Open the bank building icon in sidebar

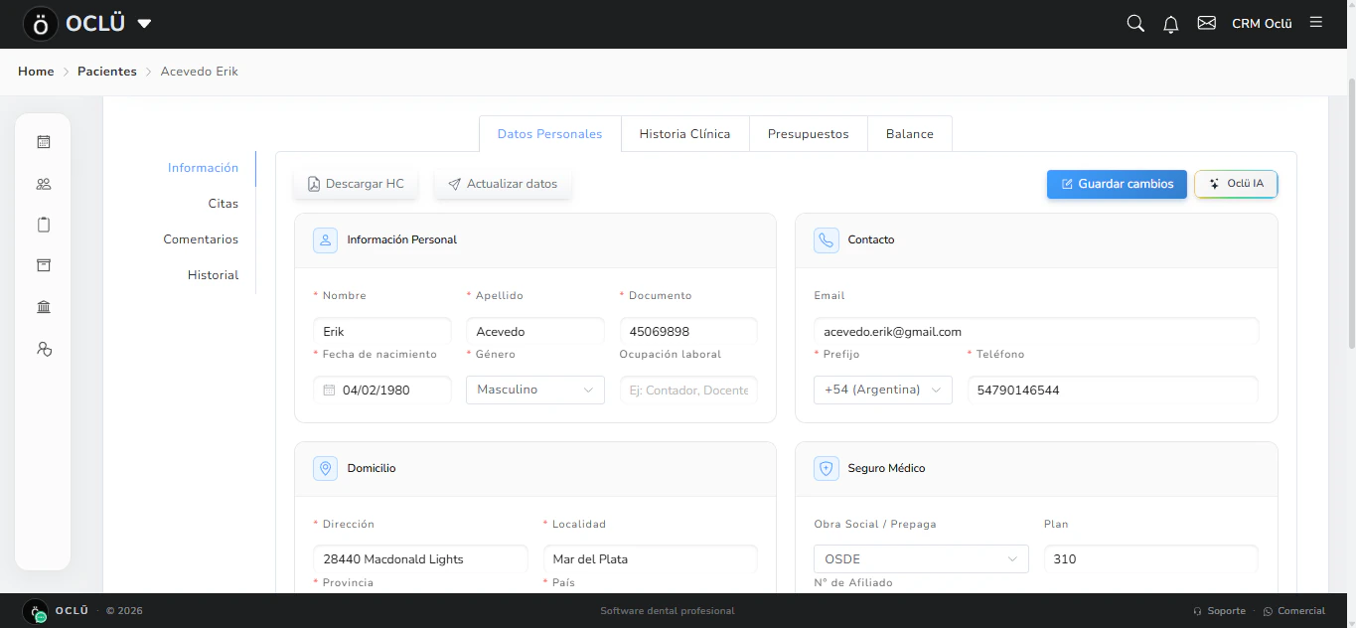pyautogui.click(x=44, y=307)
